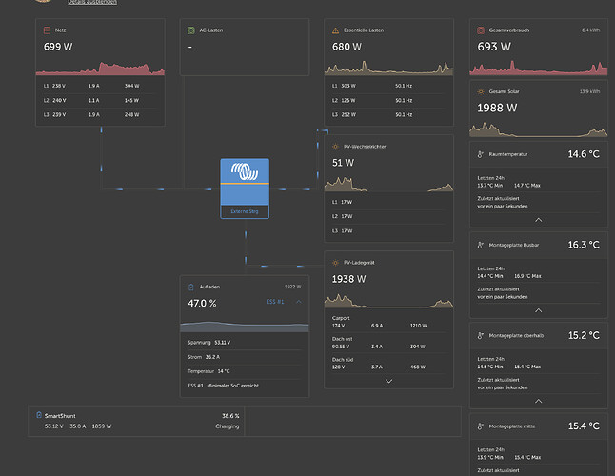Collapse the Raumtemperatur card
The image size is (615, 476).
(538, 218)
